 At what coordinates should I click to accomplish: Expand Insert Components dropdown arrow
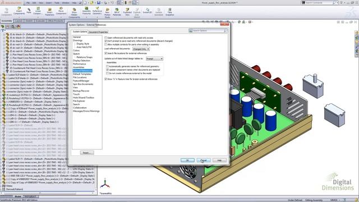19,17
